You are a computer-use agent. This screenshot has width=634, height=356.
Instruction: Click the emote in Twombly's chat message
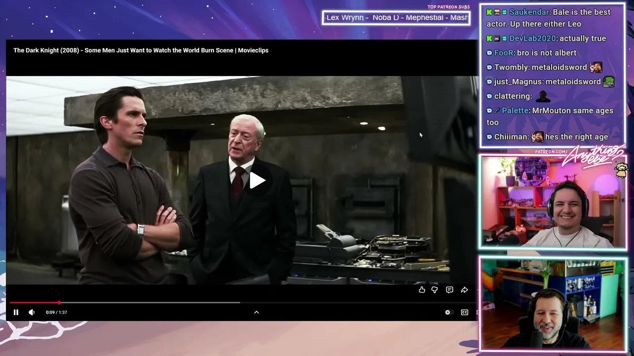pos(596,67)
